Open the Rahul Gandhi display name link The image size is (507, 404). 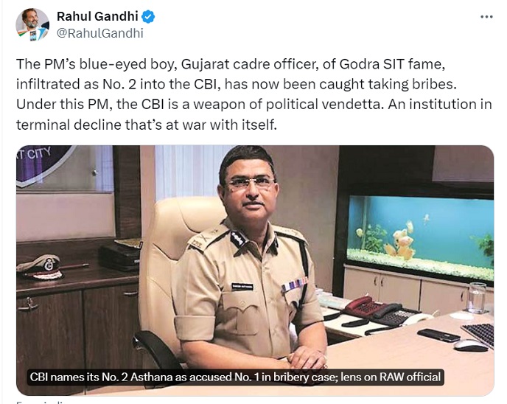(99, 17)
